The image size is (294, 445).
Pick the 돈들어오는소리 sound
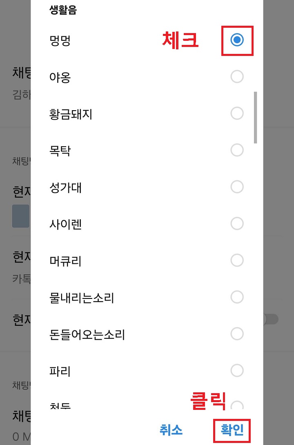[237, 334]
